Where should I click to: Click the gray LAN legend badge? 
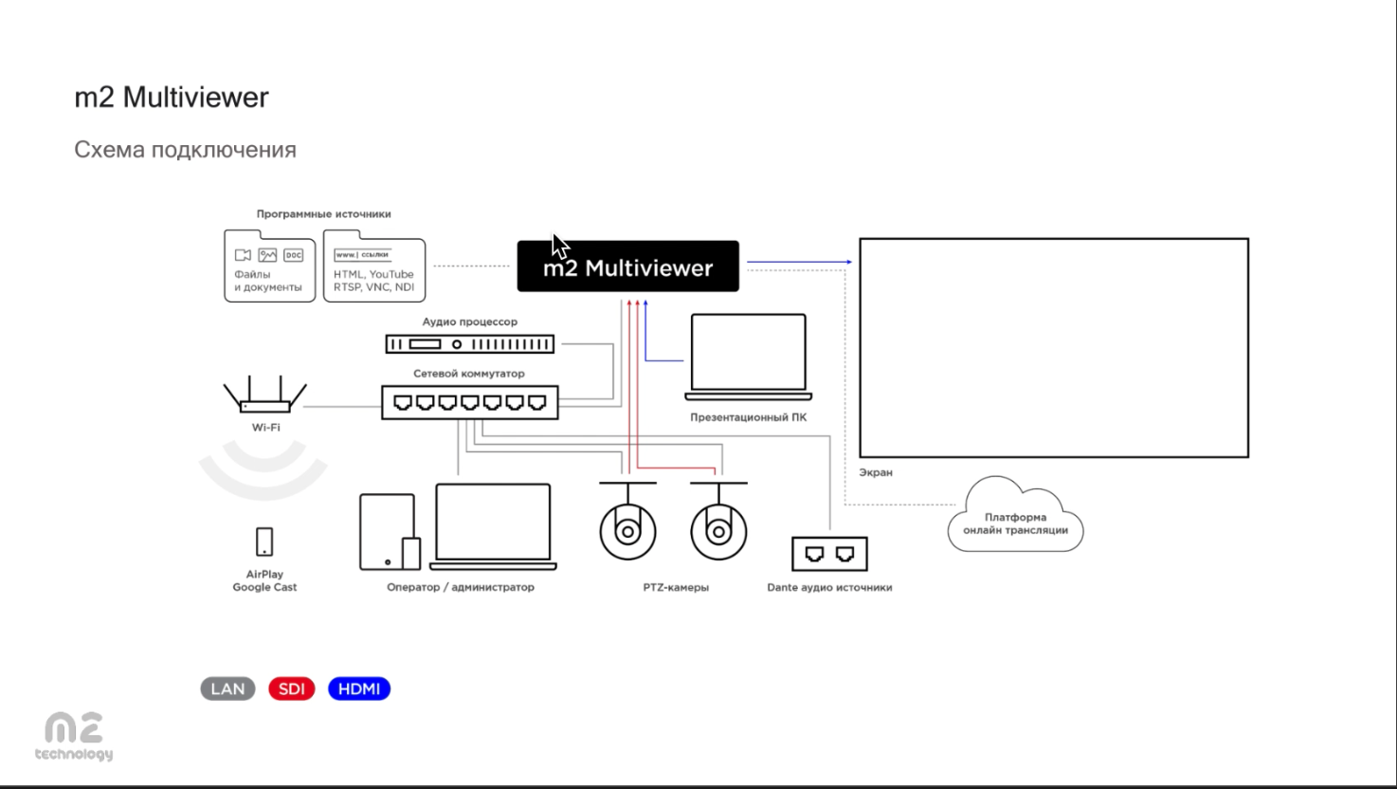point(227,688)
